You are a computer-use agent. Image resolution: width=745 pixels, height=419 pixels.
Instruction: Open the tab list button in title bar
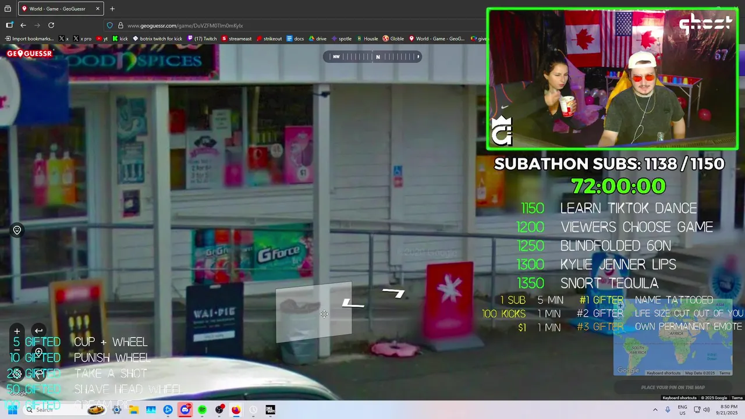[x=8, y=9]
